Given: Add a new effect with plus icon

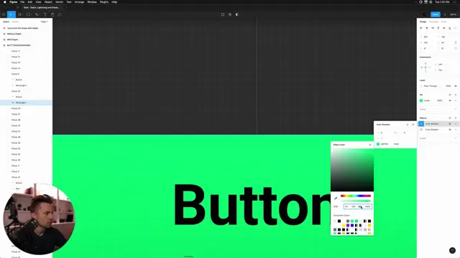Looking at the screenshot, I should pos(456,118).
